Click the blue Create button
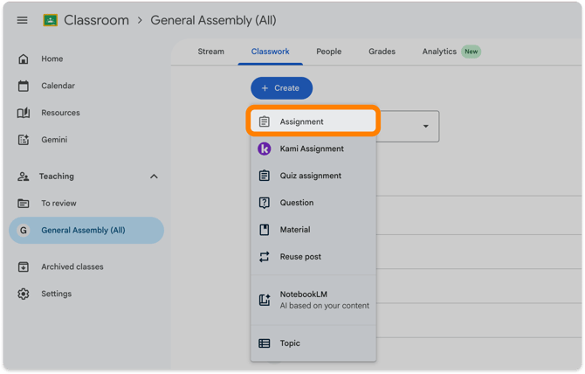The height and width of the screenshot is (374, 585). pos(282,88)
